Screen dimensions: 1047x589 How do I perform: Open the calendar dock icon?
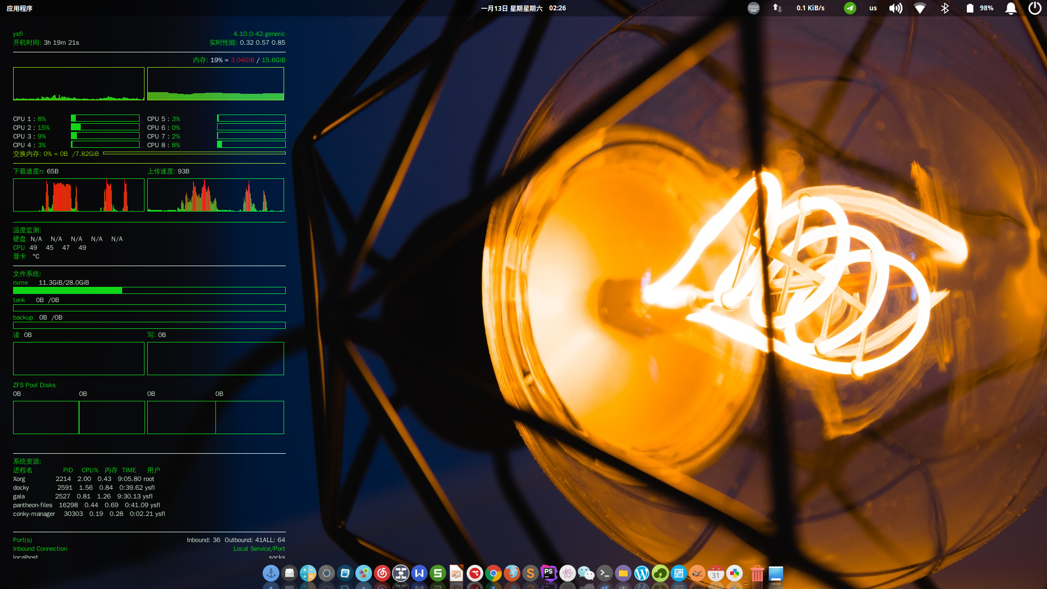pyautogui.click(x=715, y=573)
